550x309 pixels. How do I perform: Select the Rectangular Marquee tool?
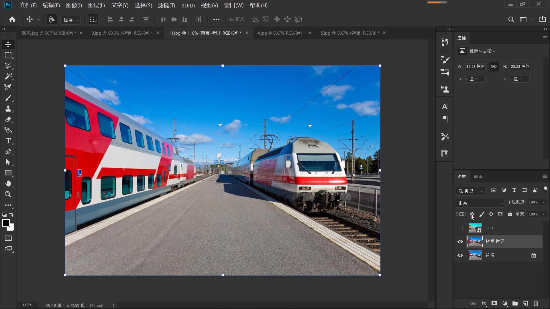(8, 55)
